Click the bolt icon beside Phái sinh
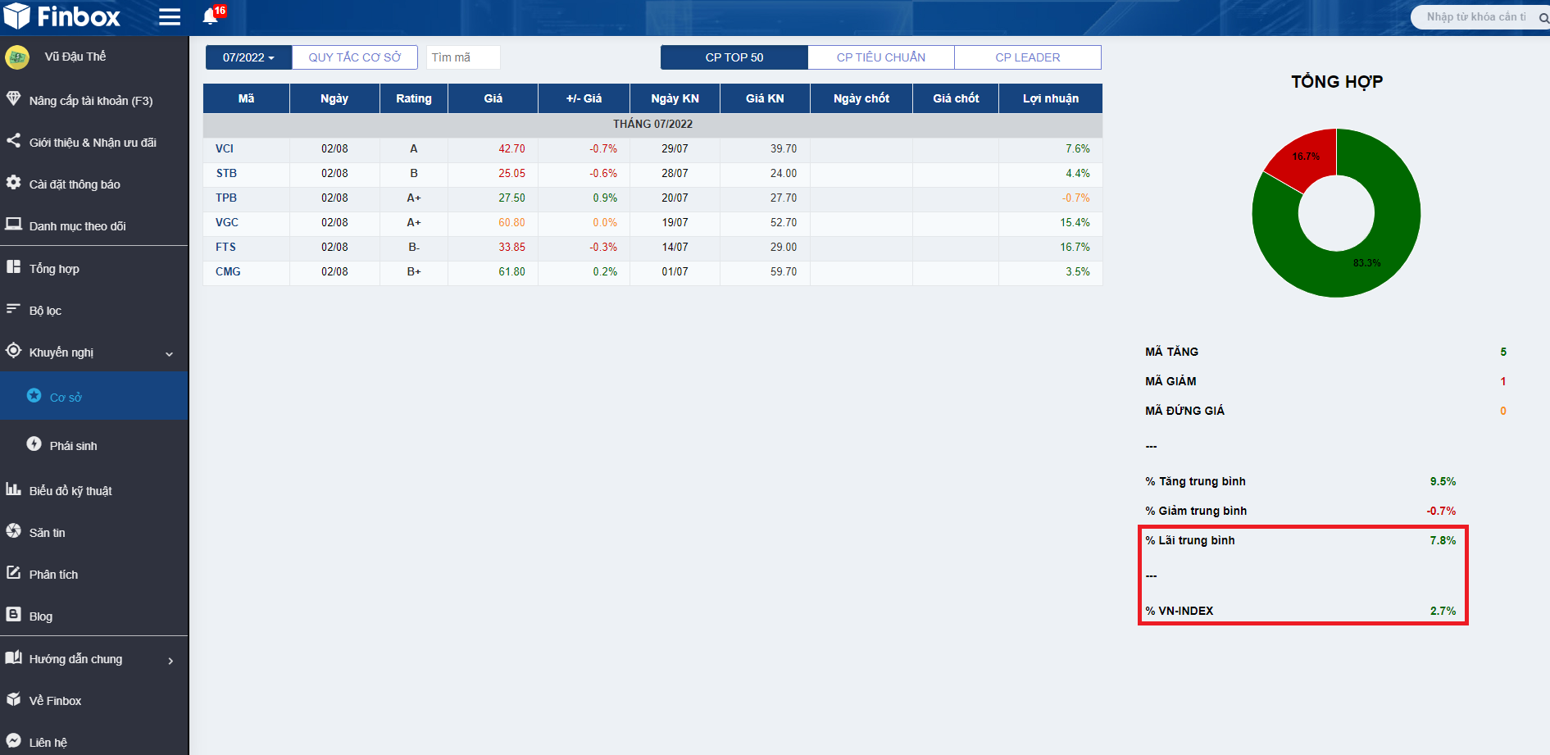The width and height of the screenshot is (1550, 755). 34,443
